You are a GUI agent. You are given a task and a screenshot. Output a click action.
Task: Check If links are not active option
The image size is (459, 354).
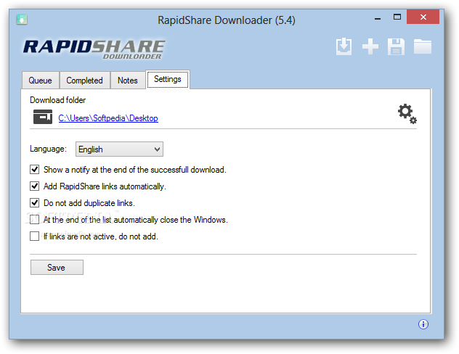coord(35,236)
